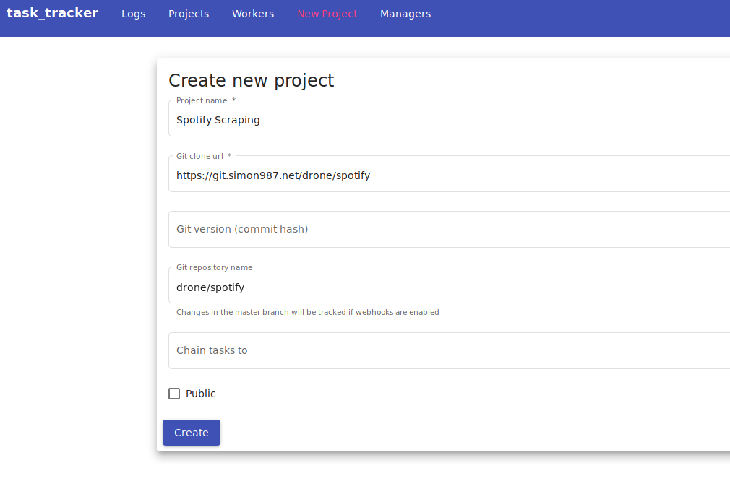
Task: Click the required asterisk after Project name
Action: click(x=233, y=100)
